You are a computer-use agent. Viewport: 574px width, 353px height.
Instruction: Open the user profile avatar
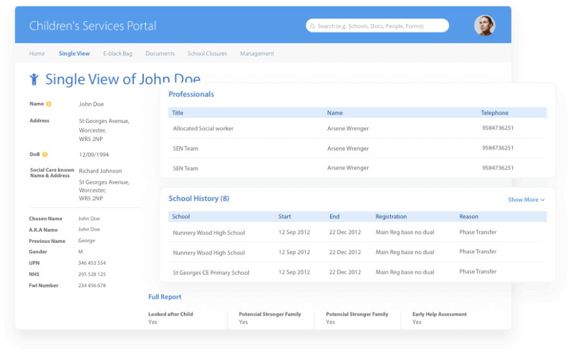484,26
